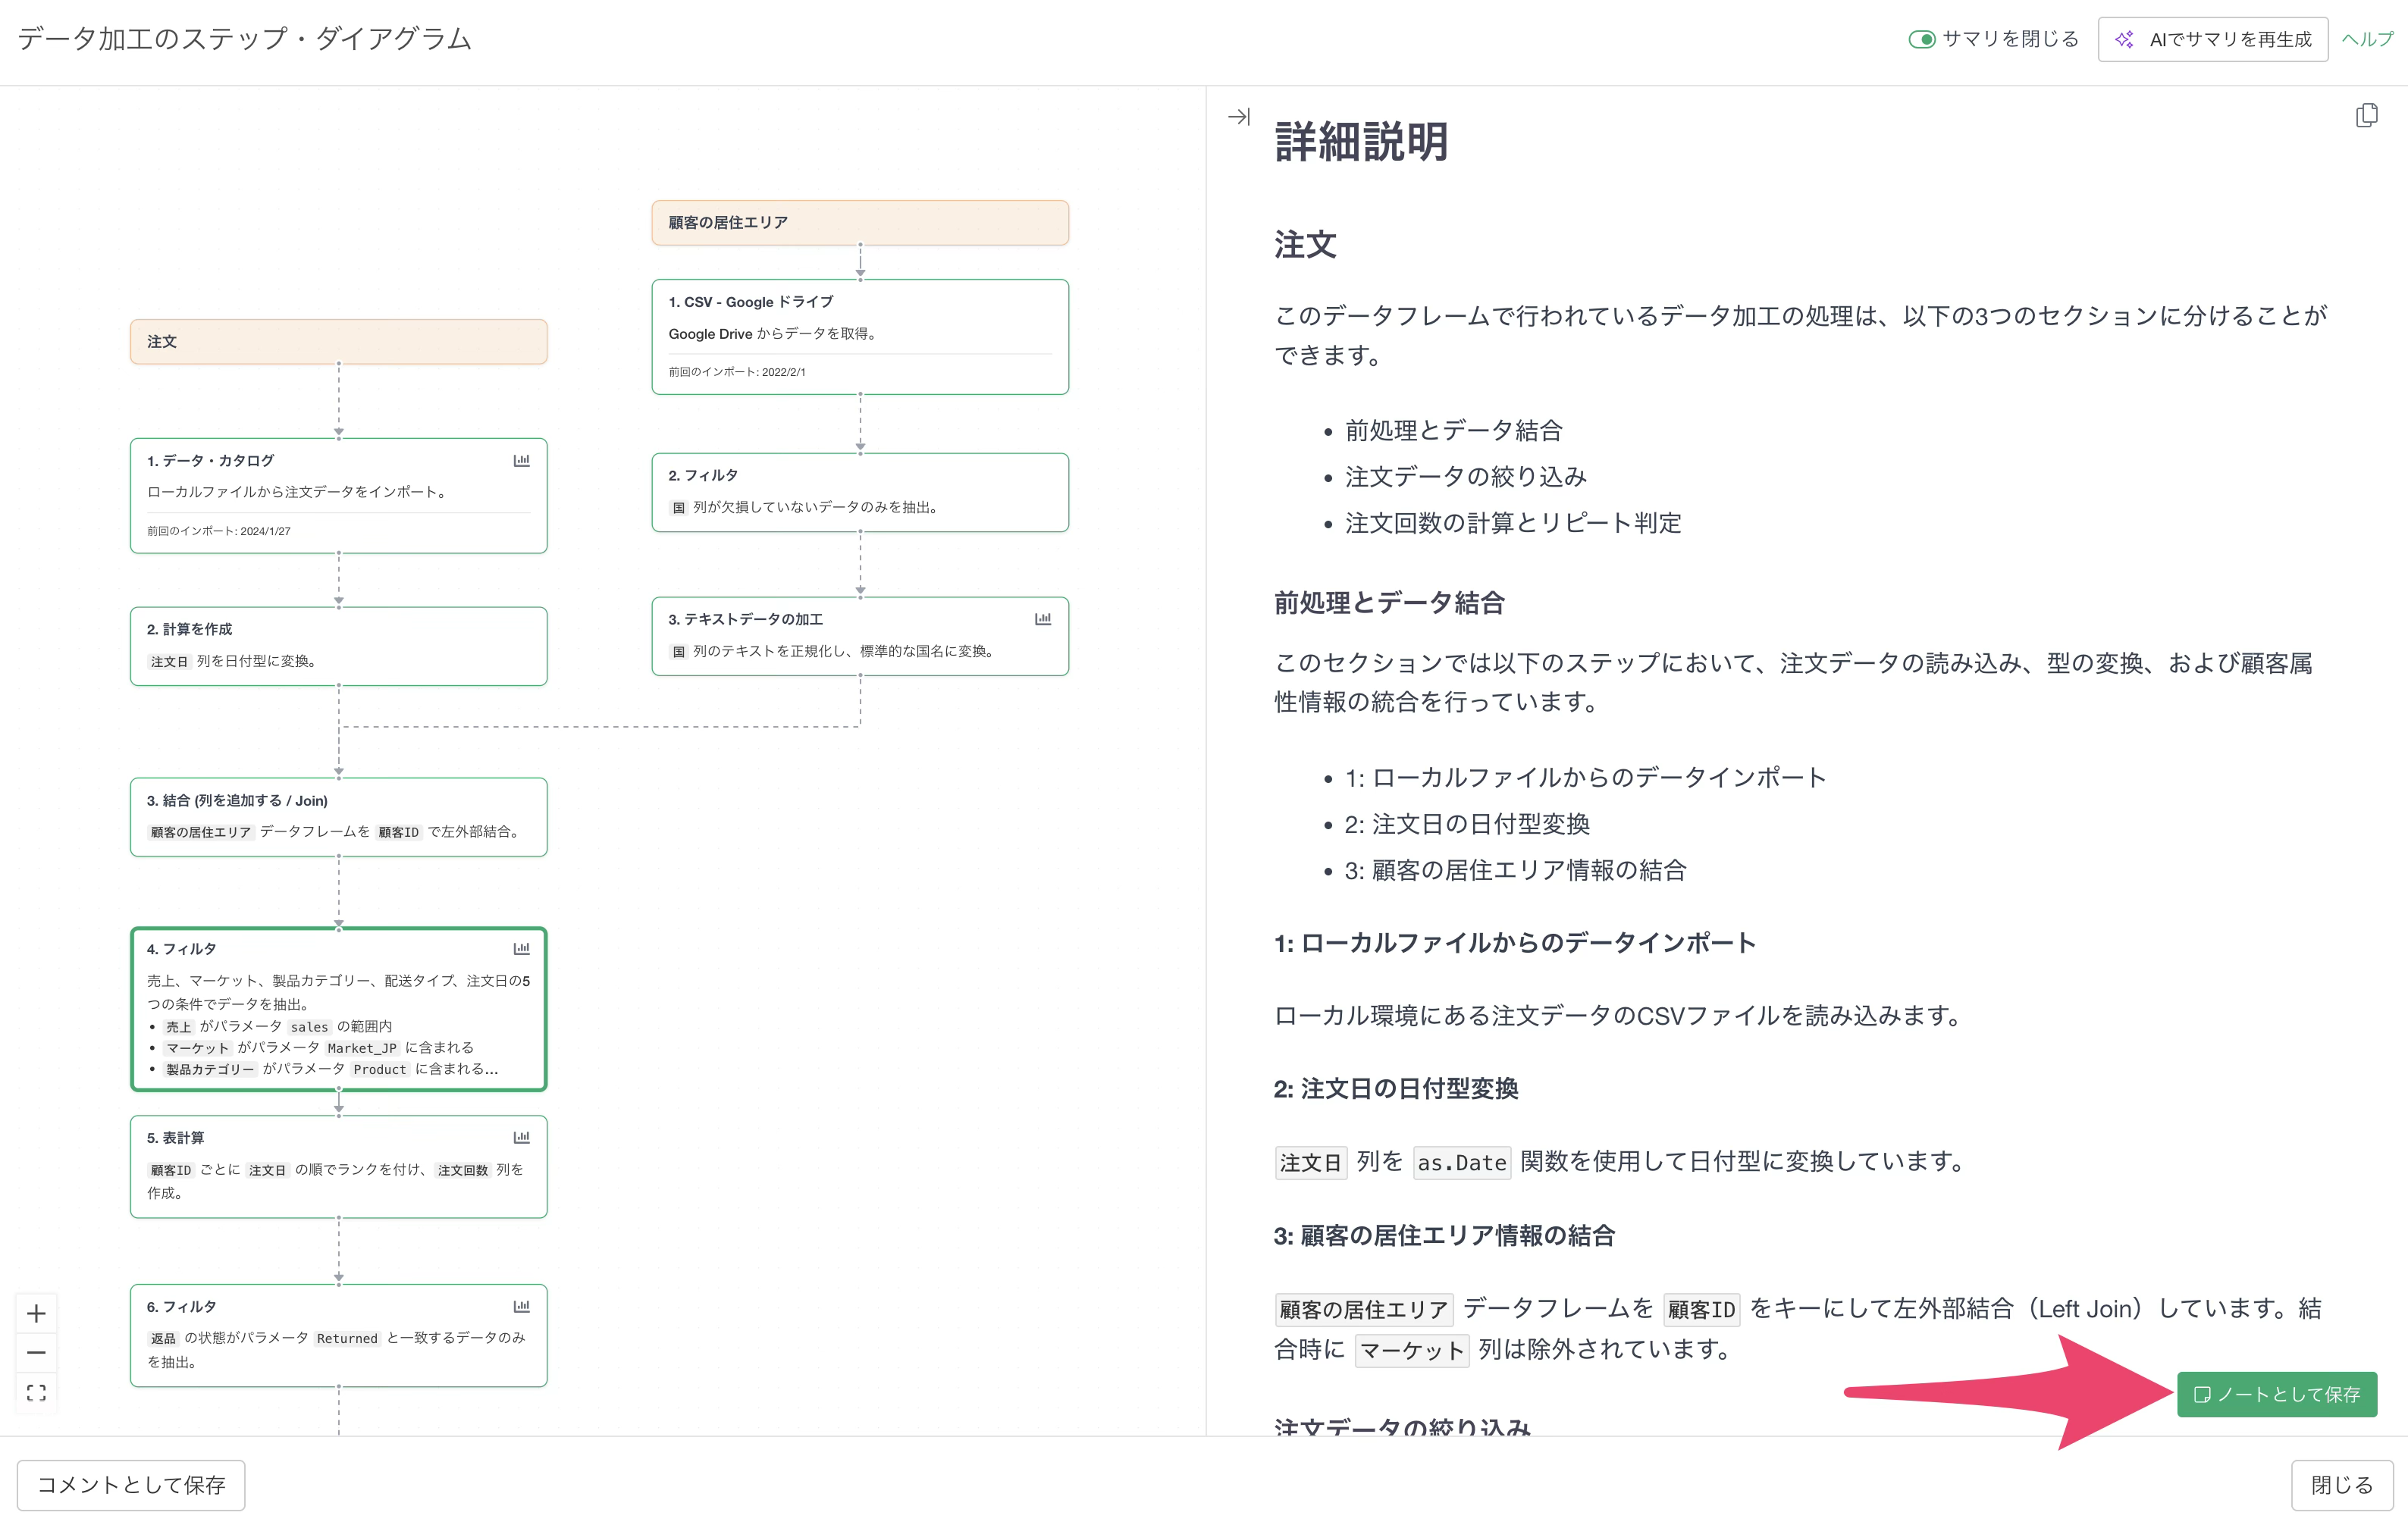Select the 注文 data frame header node
This screenshot has width=2408, height=1528.
click(x=338, y=342)
